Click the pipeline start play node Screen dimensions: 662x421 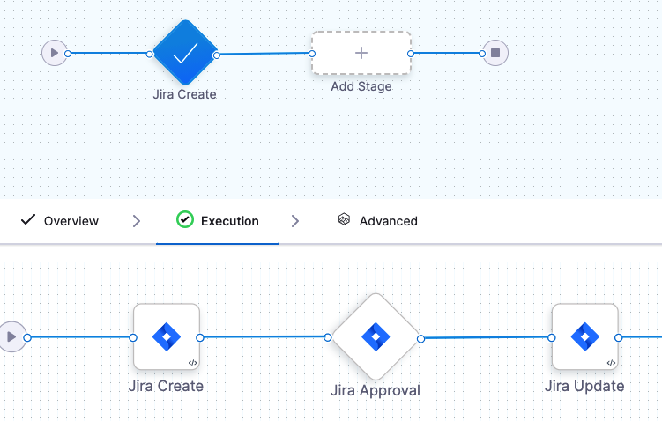pos(55,53)
